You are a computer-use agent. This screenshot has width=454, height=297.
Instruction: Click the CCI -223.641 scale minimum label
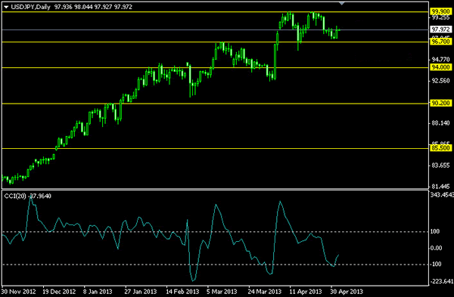pyautogui.click(x=442, y=281)
